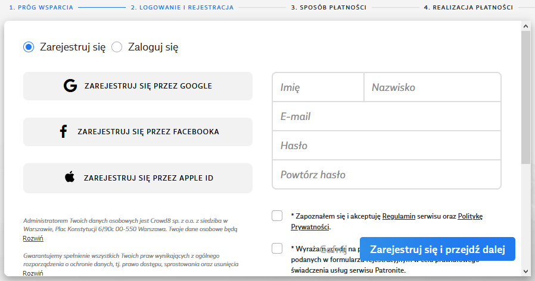
Task: Open step 2 Logowanie i rejestracja
Action: click(182, 8)
